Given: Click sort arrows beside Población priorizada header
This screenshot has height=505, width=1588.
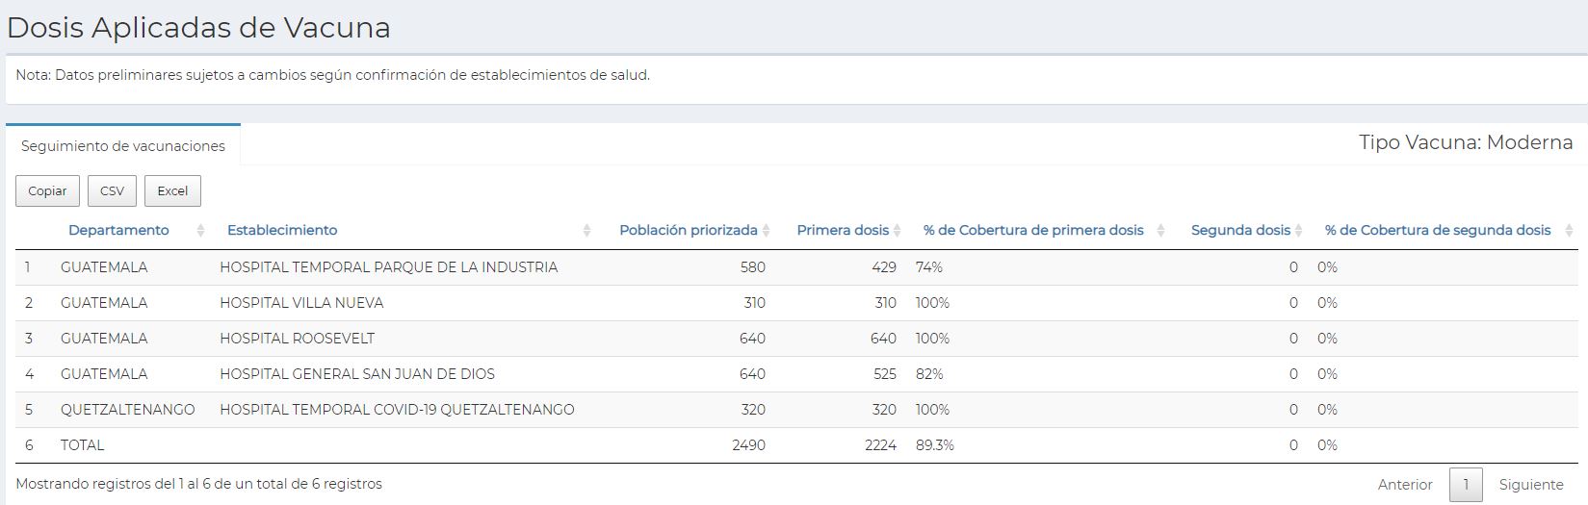Looking at the screenshot, I should click(766, 231).
